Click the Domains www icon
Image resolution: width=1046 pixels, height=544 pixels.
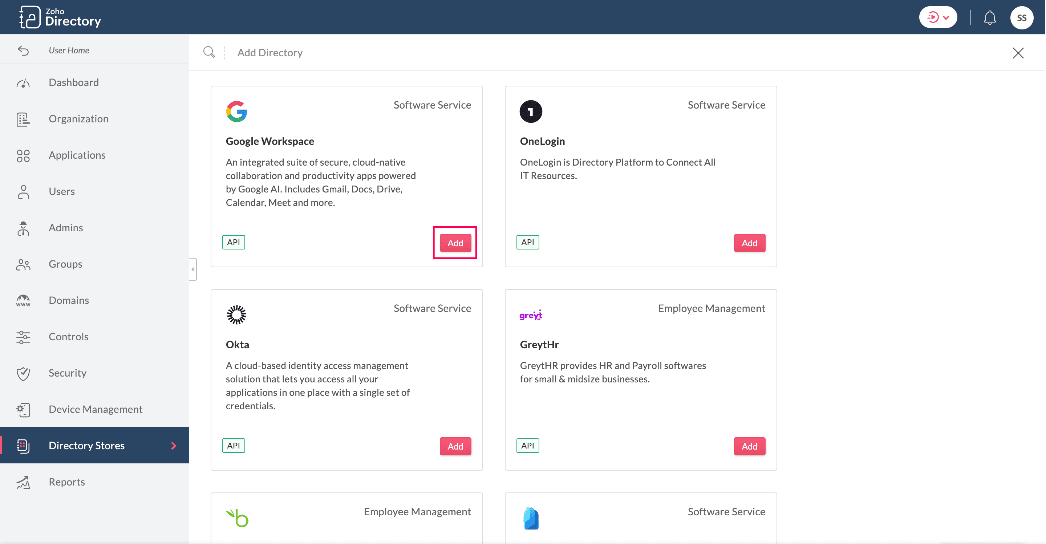click(x=23, y=301)
